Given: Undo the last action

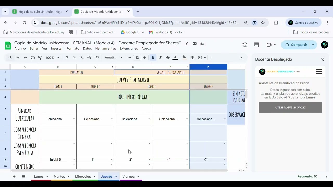Looking at the screenshot, I should coord(18,58).
